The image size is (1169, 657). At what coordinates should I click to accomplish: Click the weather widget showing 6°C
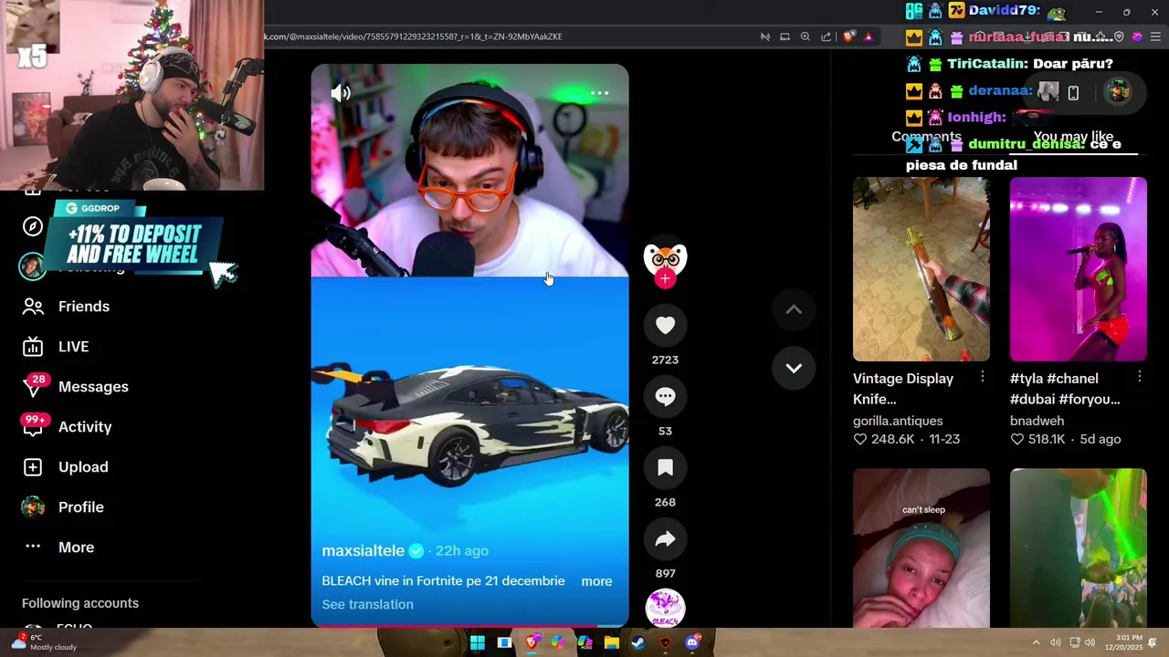pyautogui.click(x=43, y=642)
